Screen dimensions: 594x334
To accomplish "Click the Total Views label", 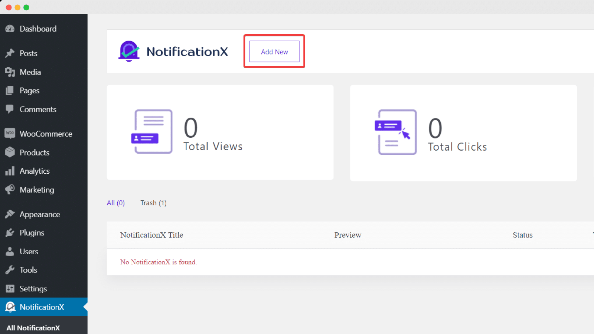I will coord(213,147).
